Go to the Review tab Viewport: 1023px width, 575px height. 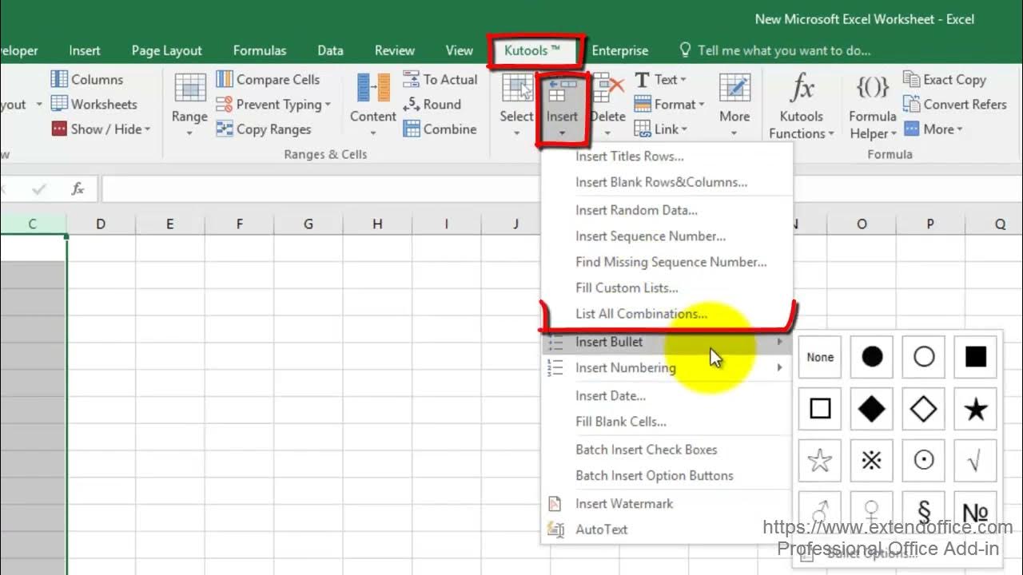click(395, 50)
